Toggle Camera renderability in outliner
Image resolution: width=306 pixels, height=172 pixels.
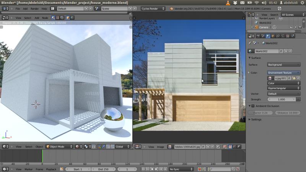300,27
